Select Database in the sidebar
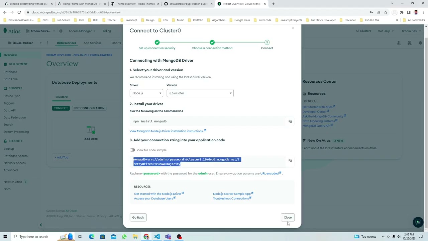 click(10, 72)
